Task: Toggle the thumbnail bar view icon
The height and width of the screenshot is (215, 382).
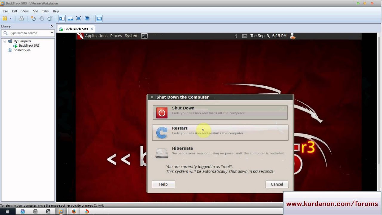Action: 70,19
